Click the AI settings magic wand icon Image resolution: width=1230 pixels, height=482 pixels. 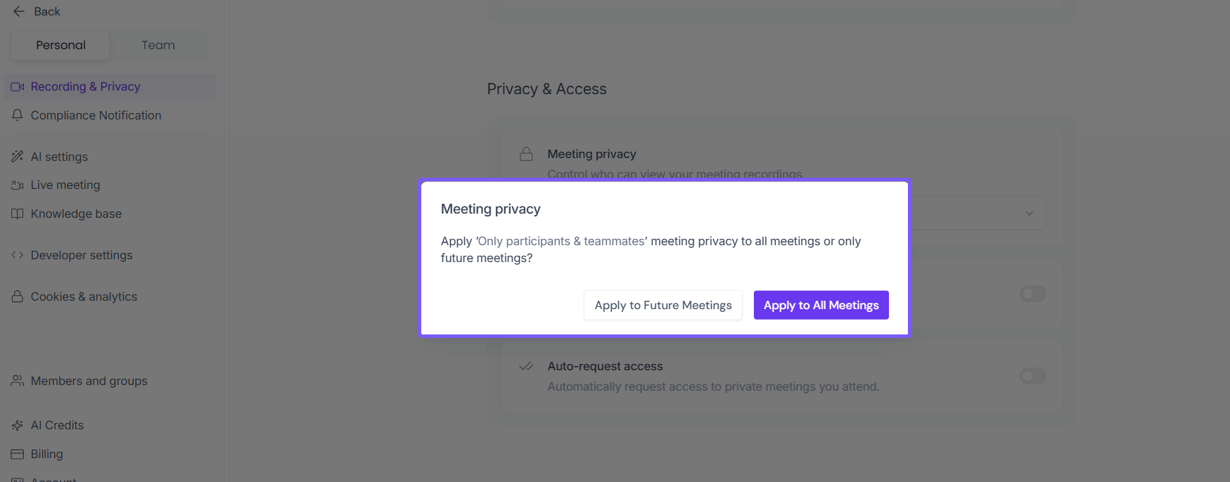[x=18, y=157]
